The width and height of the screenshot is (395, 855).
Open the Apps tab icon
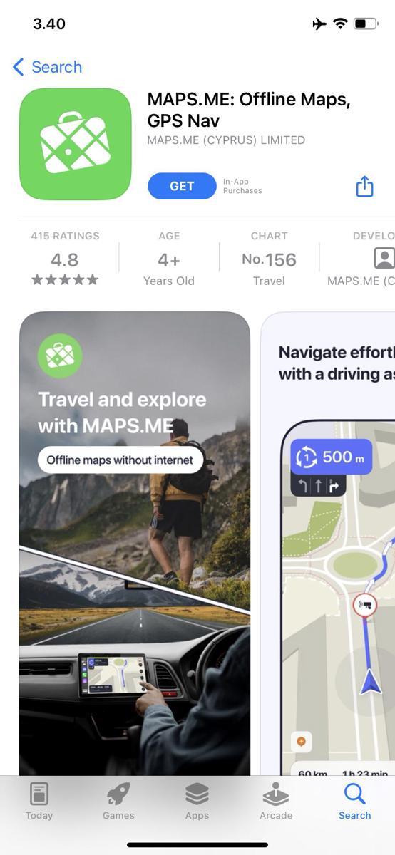point(197,793)
